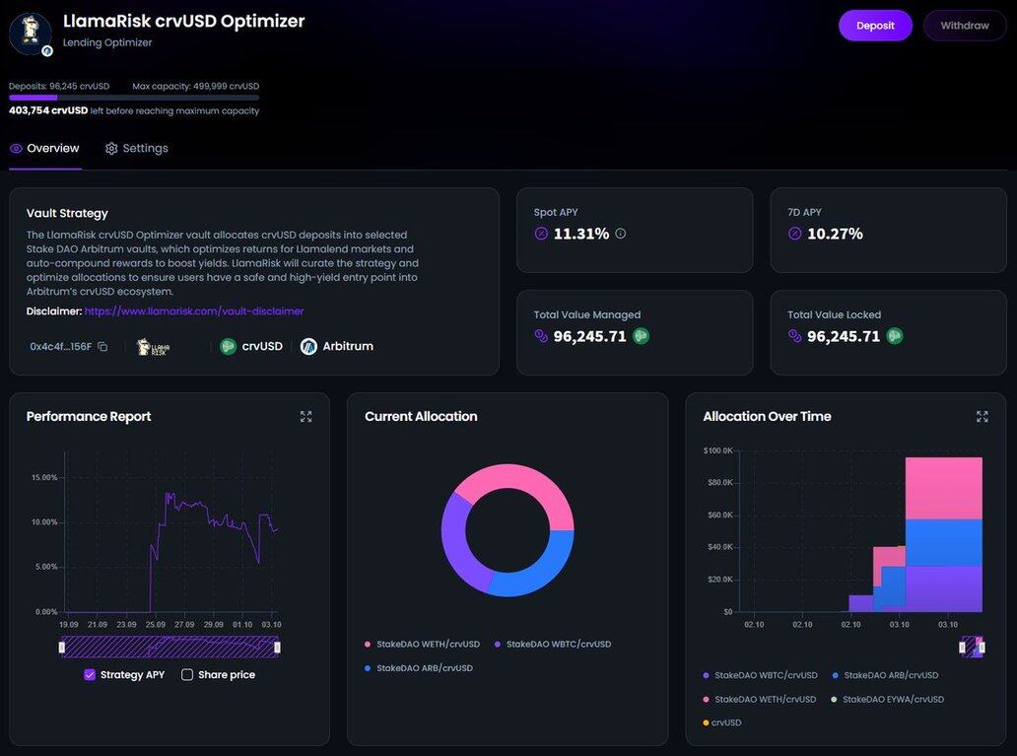Click the vault avatar image
This screenshot has width=1017, height=756.
click(30, 34)
